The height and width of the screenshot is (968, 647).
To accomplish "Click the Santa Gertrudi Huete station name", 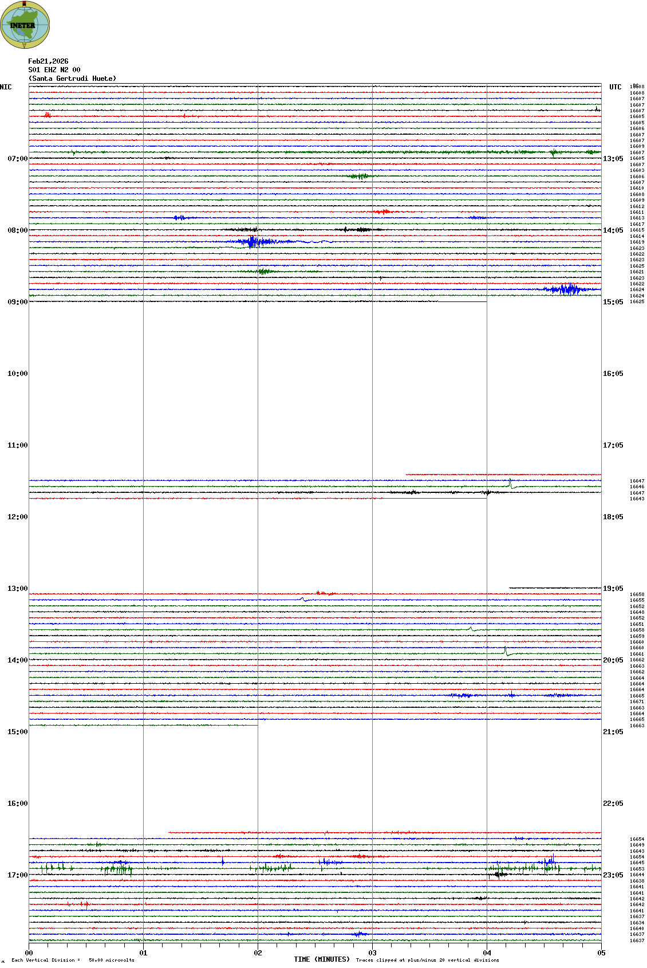I will coord(72,79).
